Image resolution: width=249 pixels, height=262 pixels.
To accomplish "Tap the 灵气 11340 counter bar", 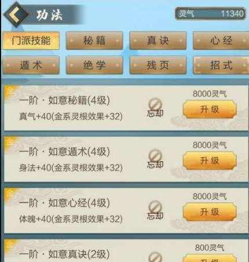I will pos(210,13).
